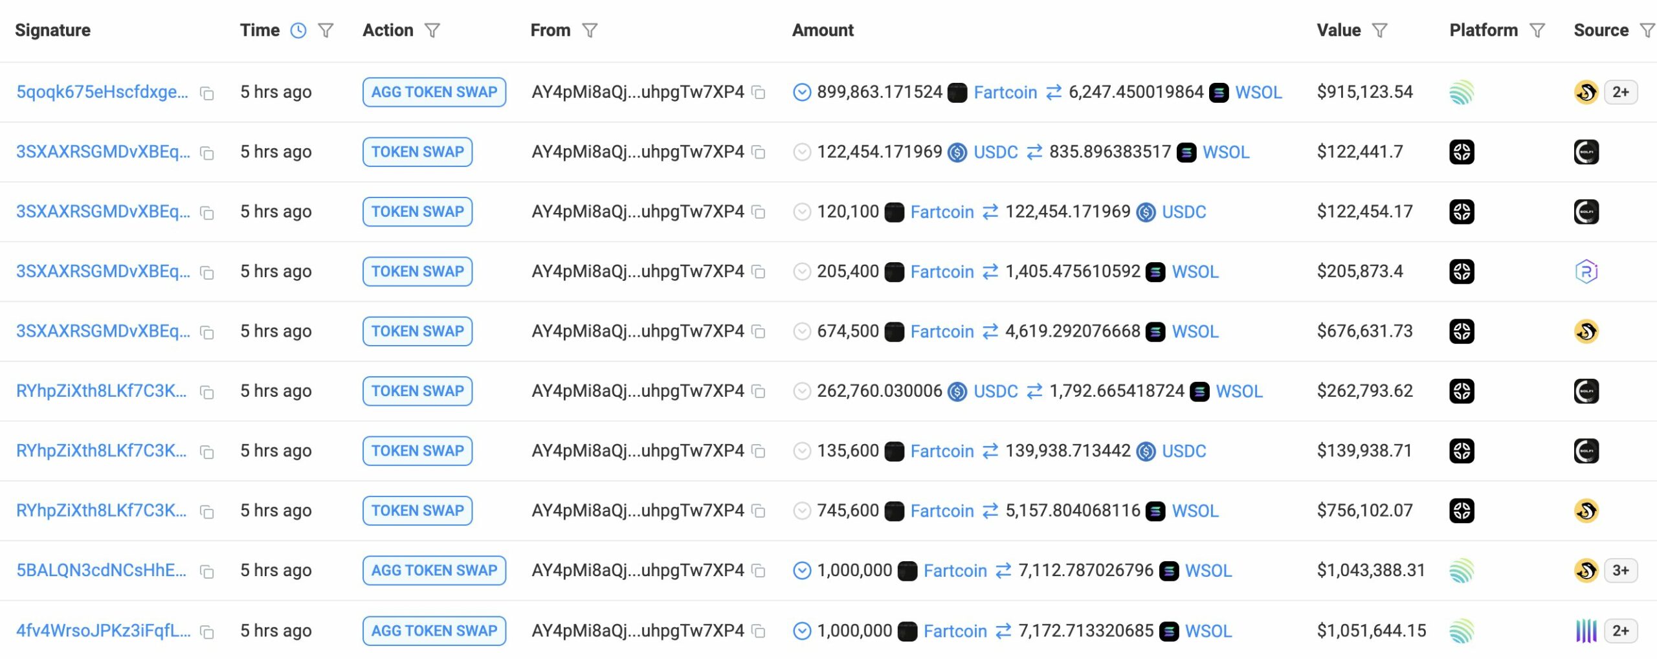Filter by Value column
Screen dimensions: 1657x659
[x=1380, y=30]
